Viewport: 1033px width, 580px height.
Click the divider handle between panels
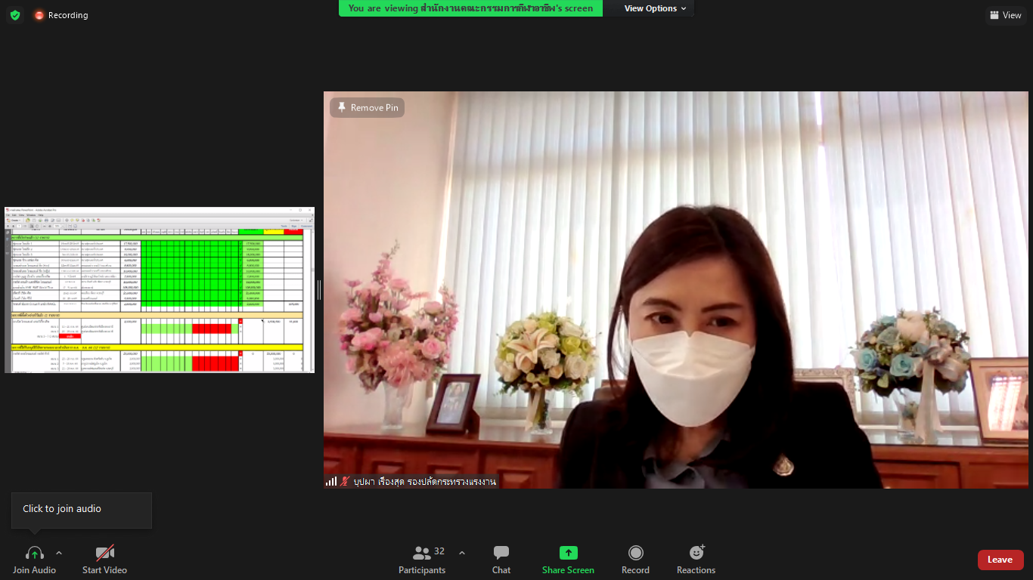point(319,290)
